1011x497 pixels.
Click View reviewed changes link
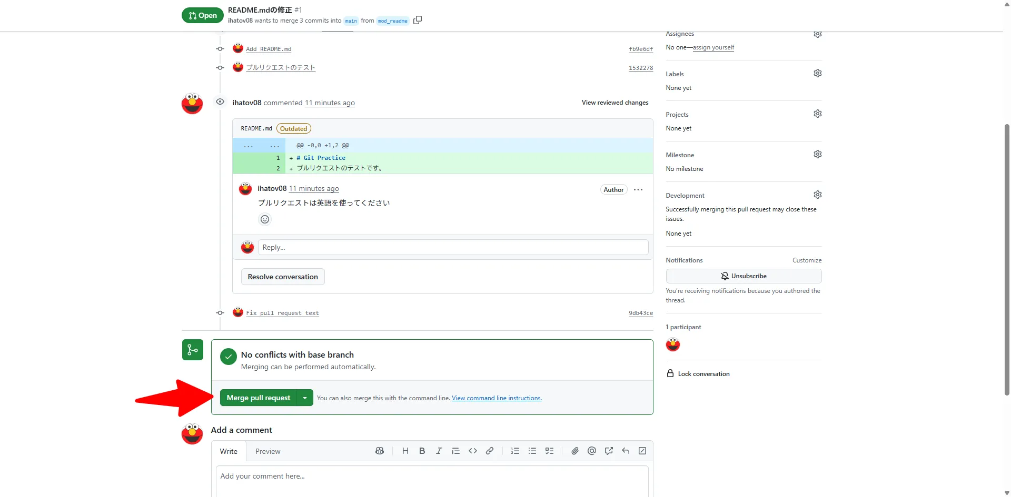(615, 103)
